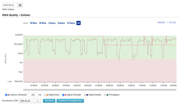Tick the Throughput checkbox
This screenshot has width=180, height=105.
tap(105, 95)
